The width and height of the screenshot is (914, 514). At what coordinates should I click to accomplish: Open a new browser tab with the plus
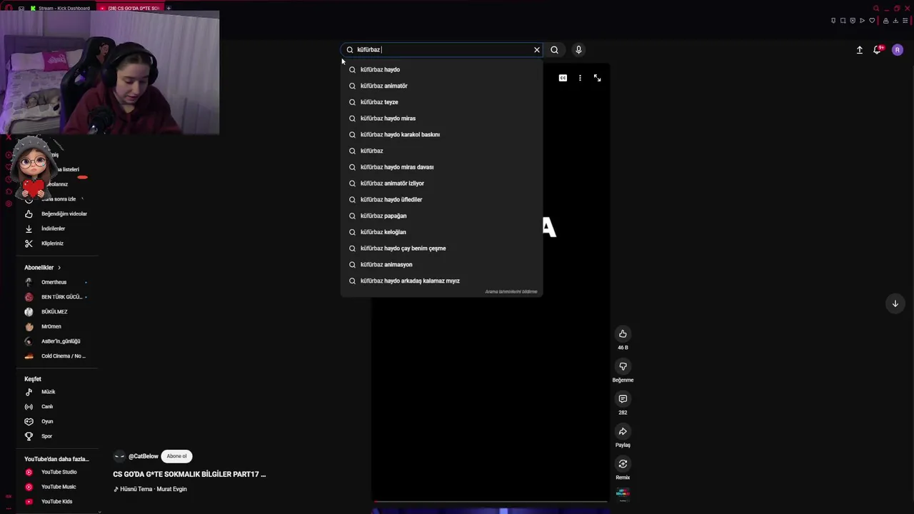[169, 9]
